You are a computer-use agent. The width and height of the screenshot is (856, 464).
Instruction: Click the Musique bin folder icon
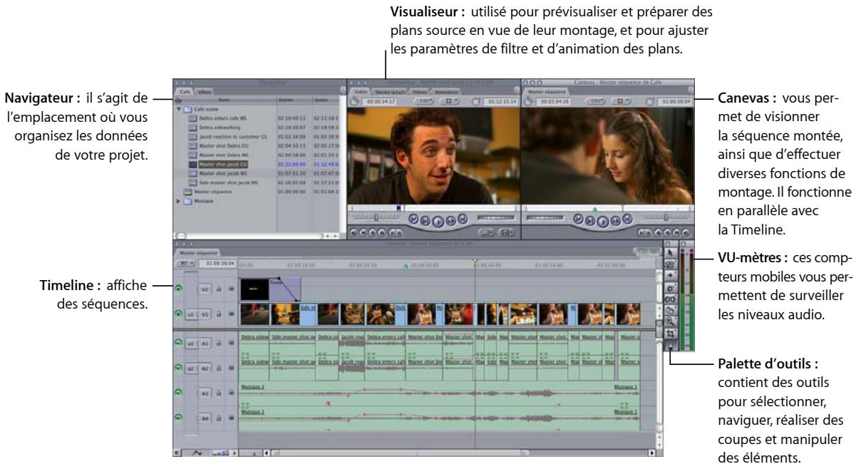[x=188, y=201]
